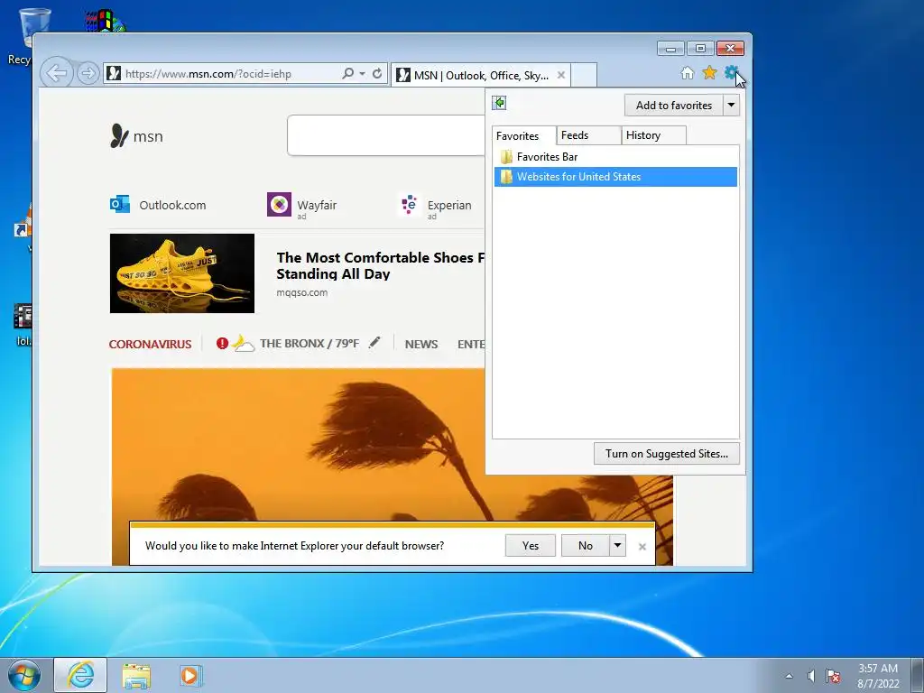
Task: Click the volume speaker tray icon
Action: click(x=811, y=676)
